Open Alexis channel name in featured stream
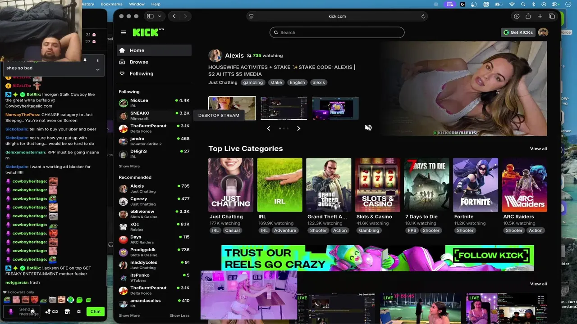Image resolution: width=577 pixels, height=324 pixels. pos(234,56)
